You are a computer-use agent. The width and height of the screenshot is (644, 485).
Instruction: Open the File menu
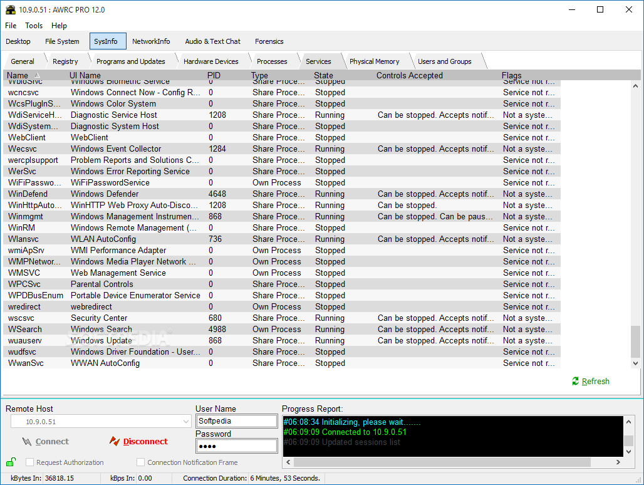coord(11,26)
